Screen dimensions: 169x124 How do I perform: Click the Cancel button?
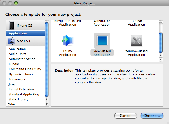tap(125, 116)
